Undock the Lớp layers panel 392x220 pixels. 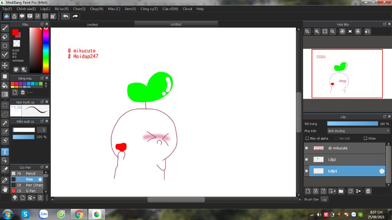(384, 117)
